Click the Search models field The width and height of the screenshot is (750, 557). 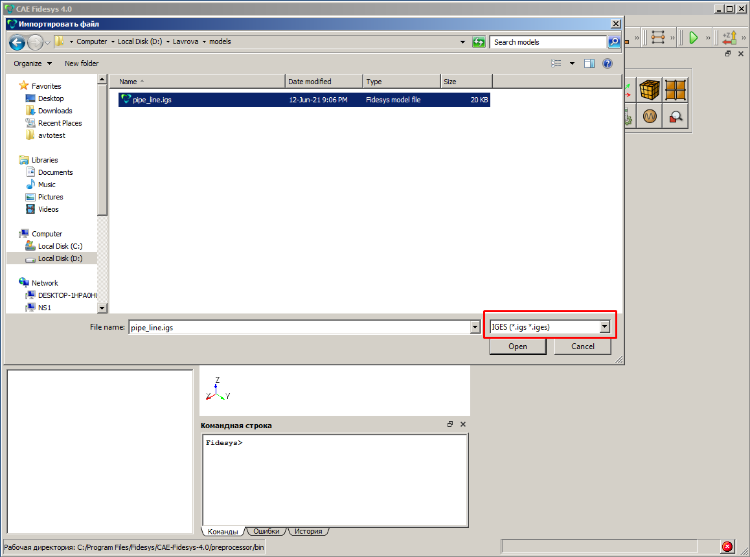549,42
